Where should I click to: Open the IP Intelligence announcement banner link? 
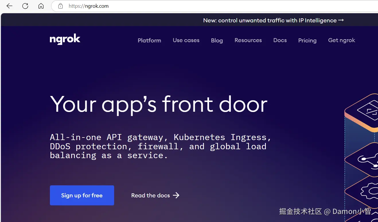tap(273, 20)
